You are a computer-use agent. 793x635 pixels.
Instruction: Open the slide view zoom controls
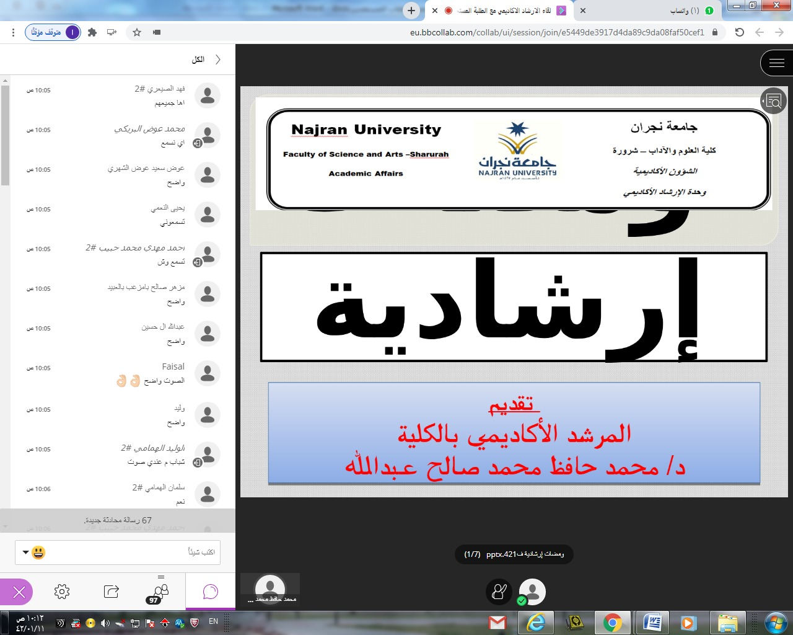coord(773,100)
